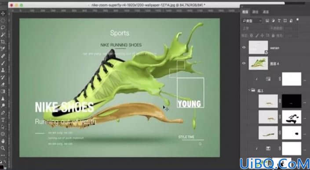Toggle lock position
This screenshot has width=310, height=170.
point(262,36)
